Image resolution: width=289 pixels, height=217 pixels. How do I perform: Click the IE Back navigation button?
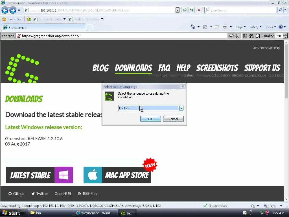(5, 10)
